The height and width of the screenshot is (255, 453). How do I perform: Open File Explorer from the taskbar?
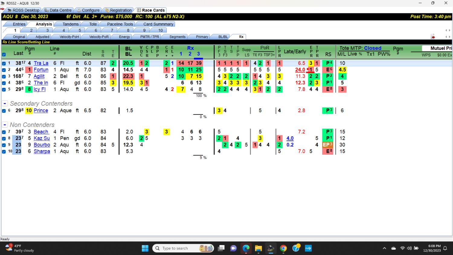point(258,248)
